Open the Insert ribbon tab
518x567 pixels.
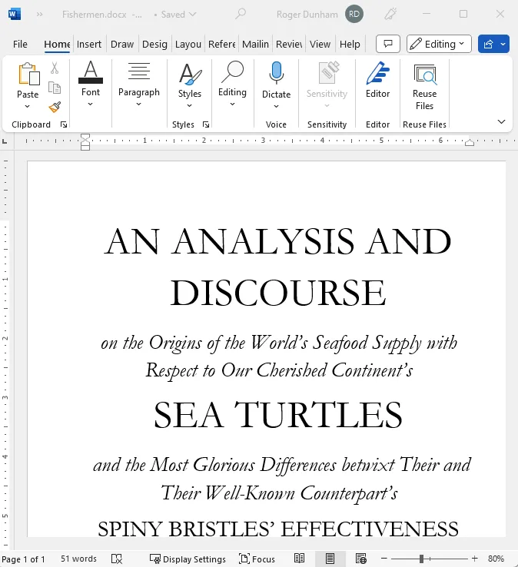click(x=89, y=44)
